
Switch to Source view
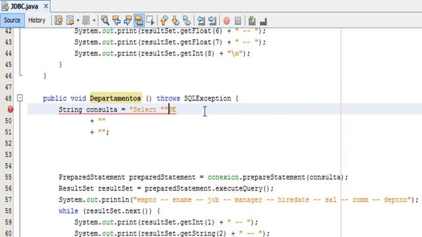[x=12, y=20]
